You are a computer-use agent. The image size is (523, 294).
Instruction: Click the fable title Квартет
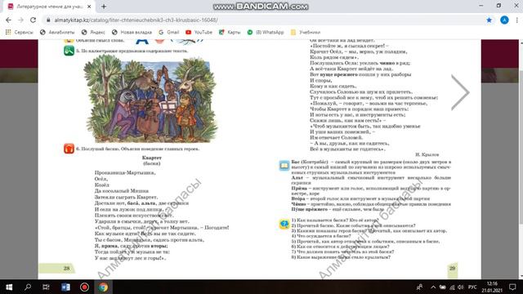(152, 158)
